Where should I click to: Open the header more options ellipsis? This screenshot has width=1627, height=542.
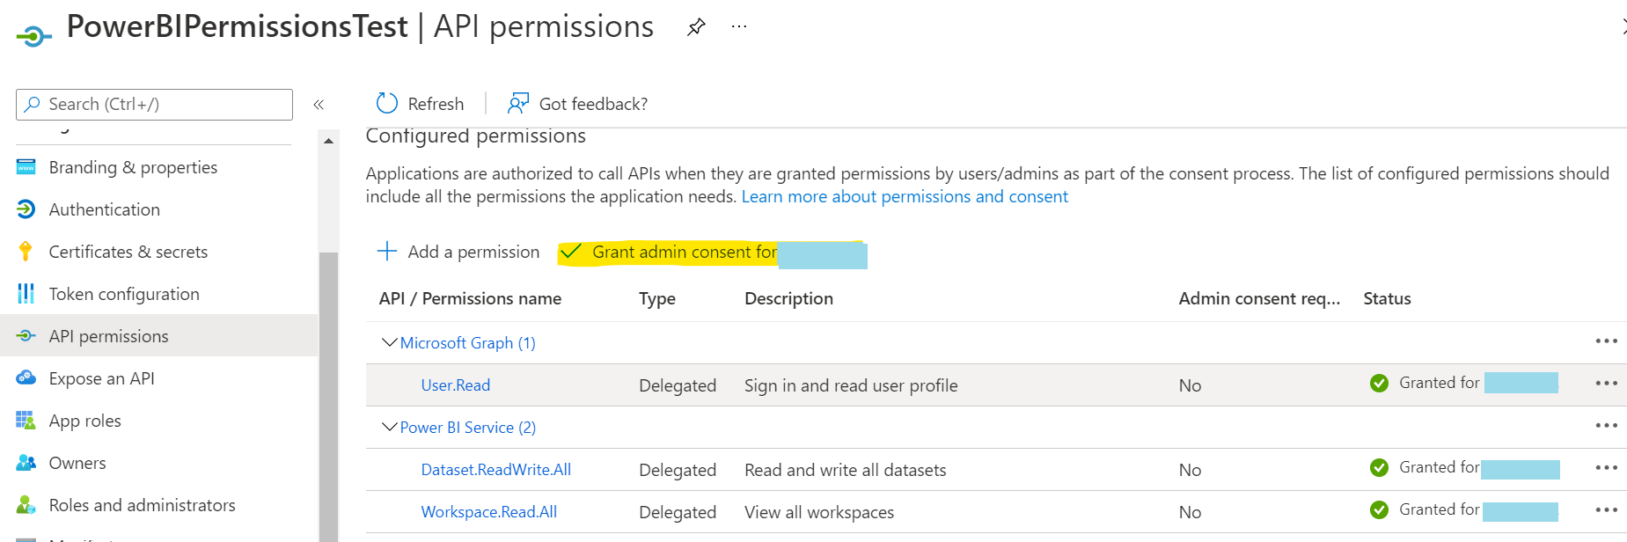pos(739,27)
